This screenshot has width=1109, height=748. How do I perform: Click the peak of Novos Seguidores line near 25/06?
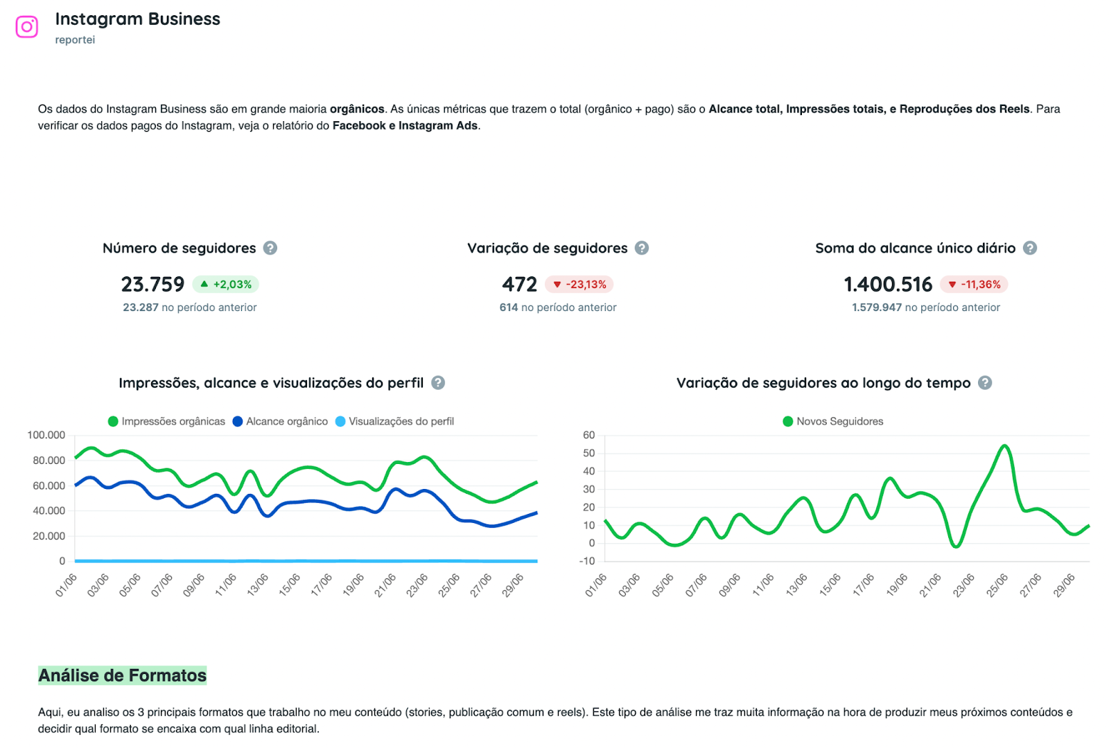[x=1004, y=445]
